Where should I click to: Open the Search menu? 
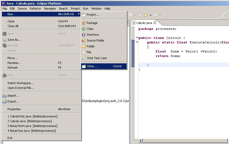coord(63,9)
